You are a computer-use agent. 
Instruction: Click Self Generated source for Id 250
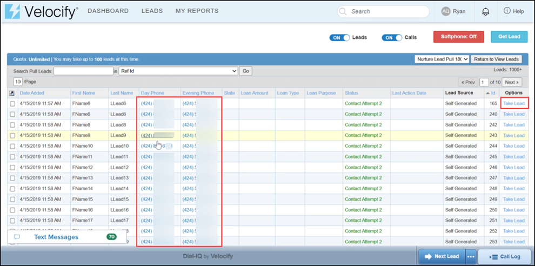tap(461, 210)
